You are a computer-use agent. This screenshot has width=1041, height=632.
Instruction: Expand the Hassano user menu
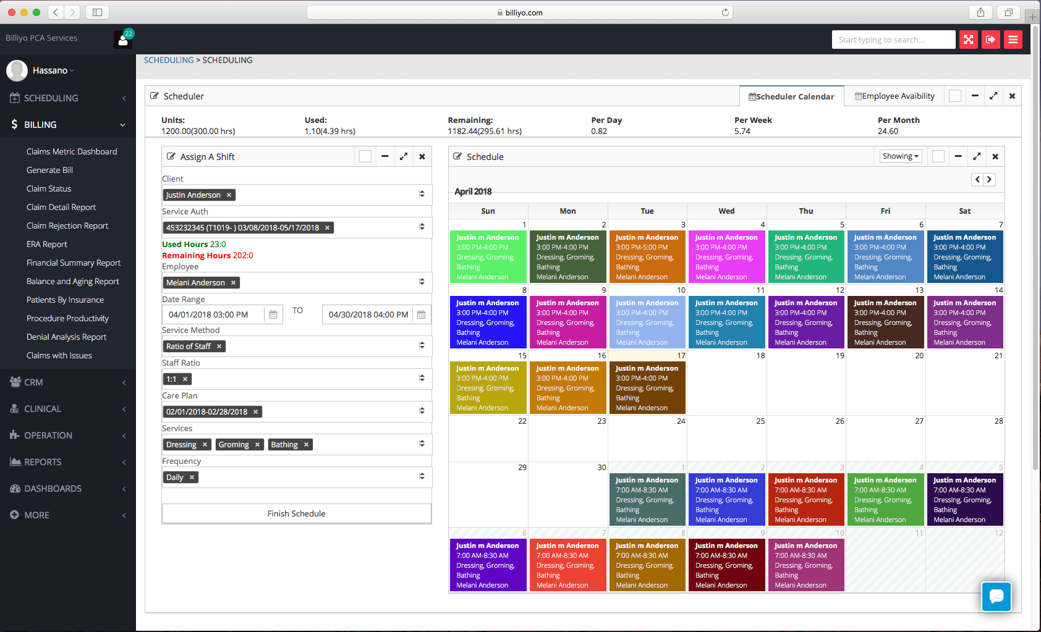pyautogui.click(x=53, y=70)
